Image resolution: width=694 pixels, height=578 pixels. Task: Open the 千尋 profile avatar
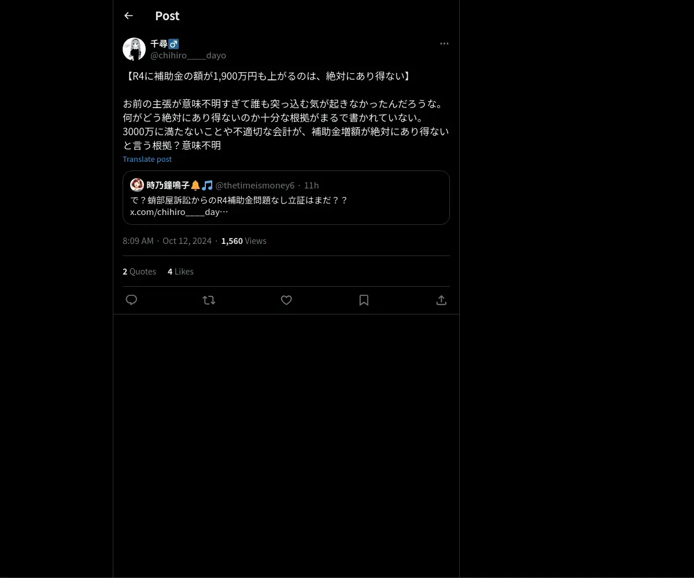coord(134,49)
